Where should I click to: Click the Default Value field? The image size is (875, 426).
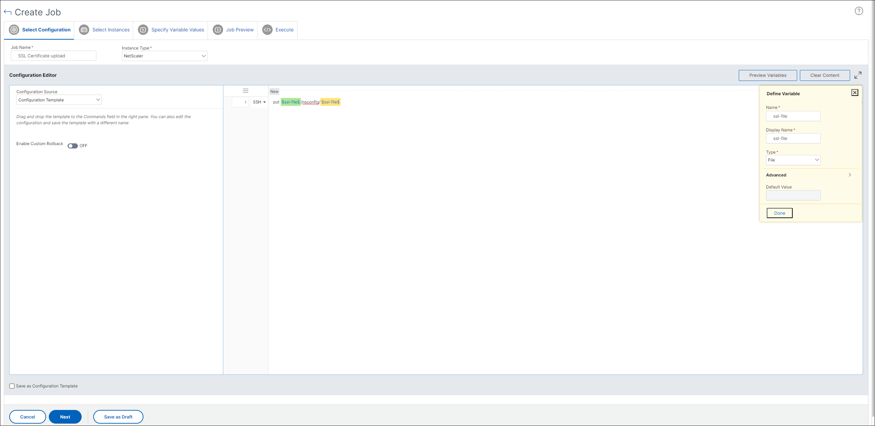(x=793, y=195)
